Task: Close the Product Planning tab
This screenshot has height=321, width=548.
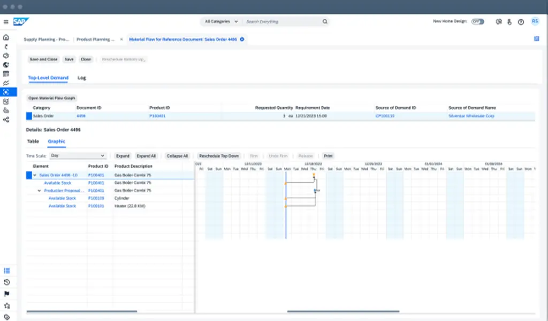Action: pyautogui.click(x=121, y=40)
